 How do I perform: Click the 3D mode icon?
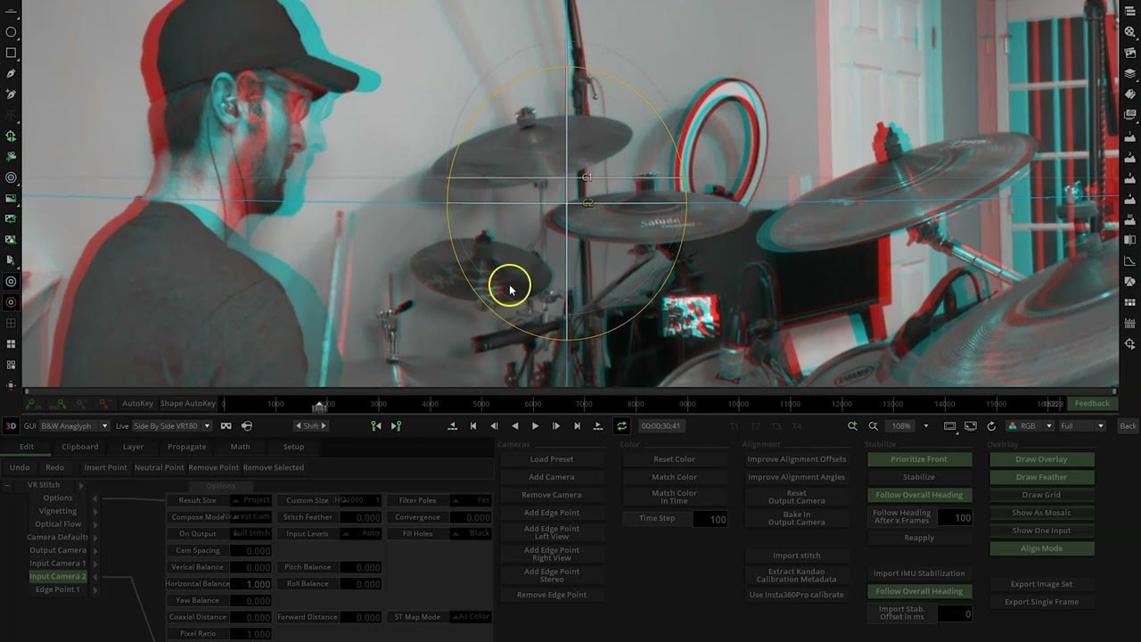point(10,425)
